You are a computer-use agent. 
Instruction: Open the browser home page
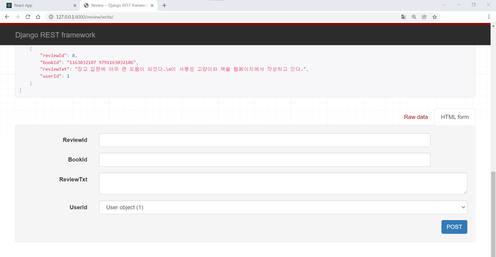(x=38, y=17)
